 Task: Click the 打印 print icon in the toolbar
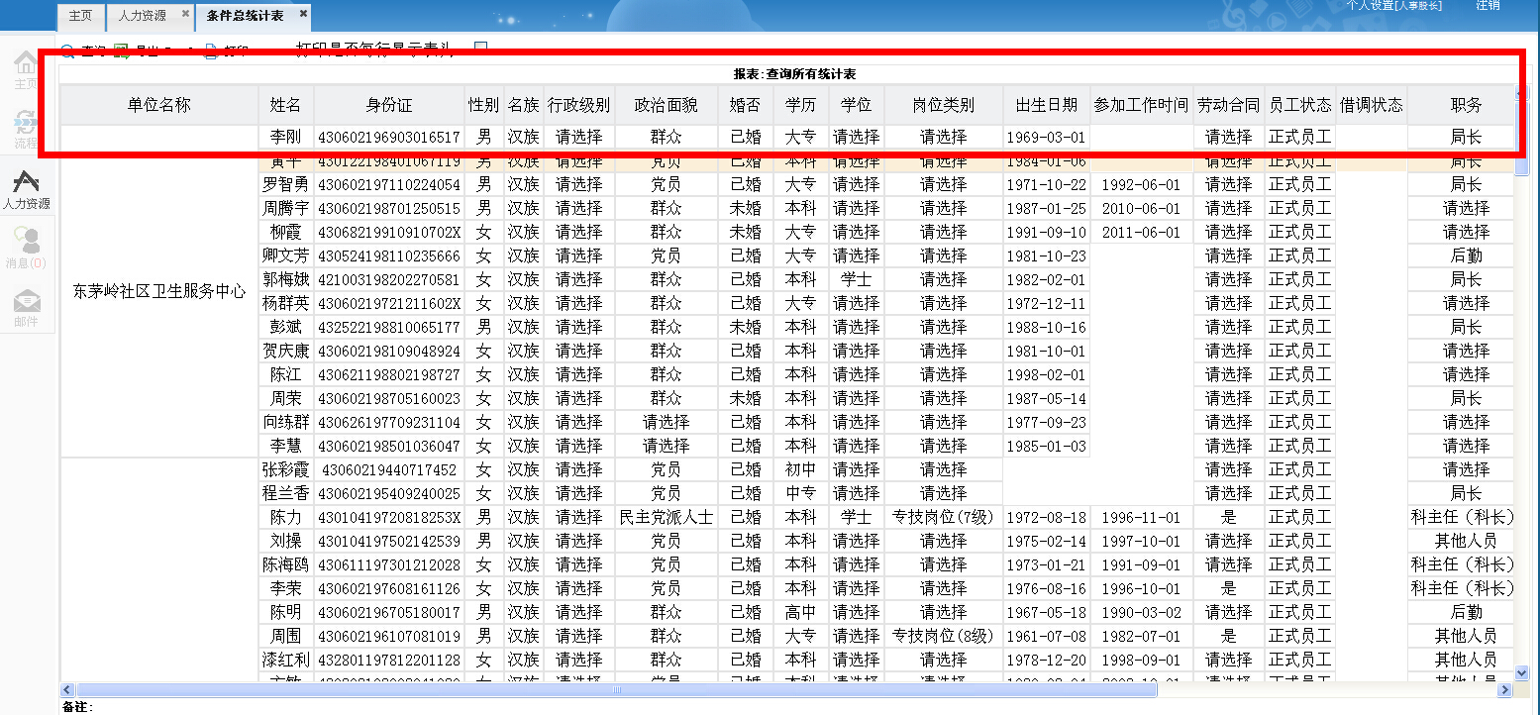tap(211, 51)
